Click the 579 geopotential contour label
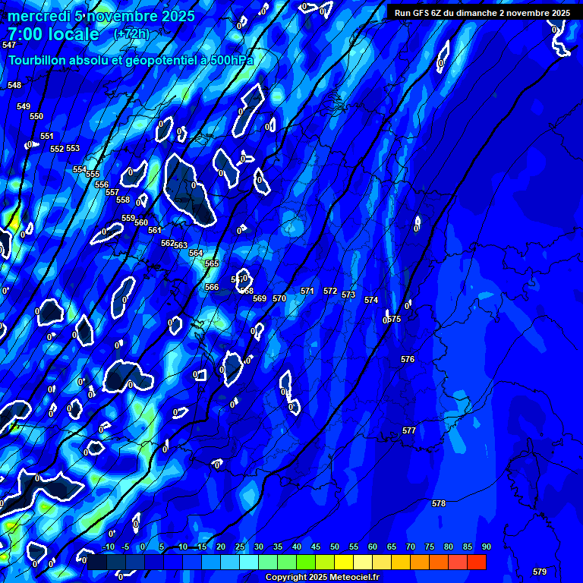 coord(539,572)
